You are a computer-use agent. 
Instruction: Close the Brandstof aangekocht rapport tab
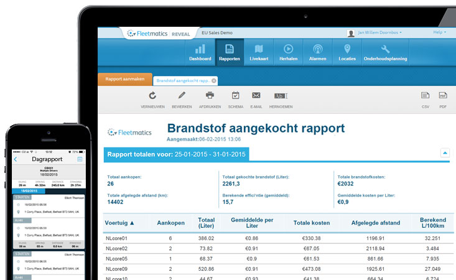click(x=214, y=80)
